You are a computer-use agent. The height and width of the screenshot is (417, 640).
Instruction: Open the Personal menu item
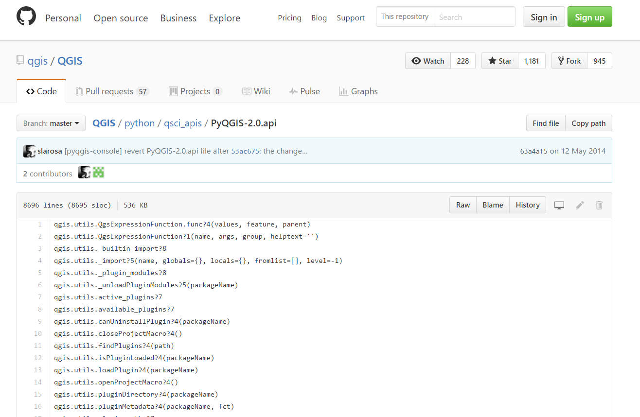coord(63,18)
